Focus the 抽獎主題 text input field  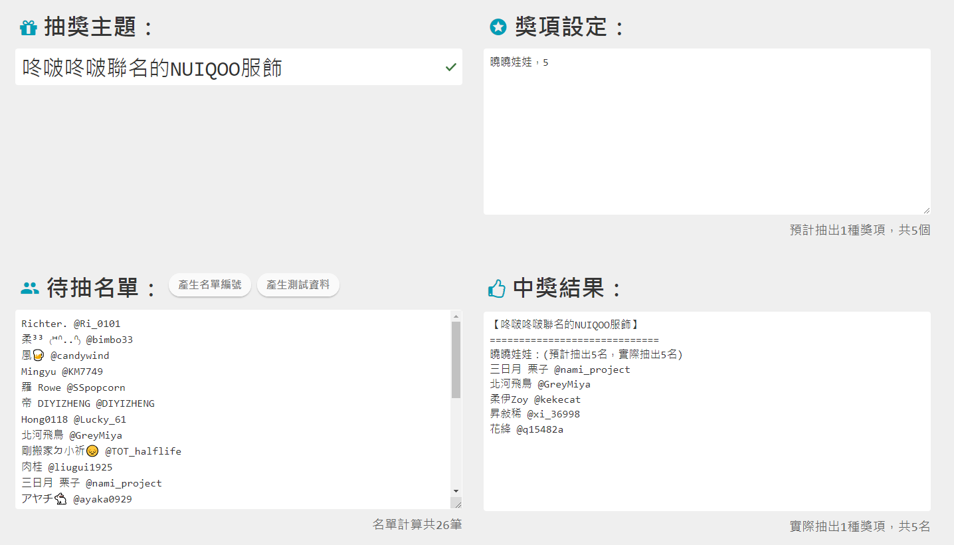(238, 66)
